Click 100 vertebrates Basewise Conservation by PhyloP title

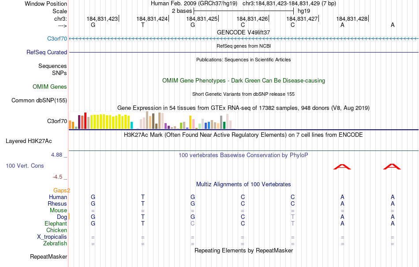[243, 155]
